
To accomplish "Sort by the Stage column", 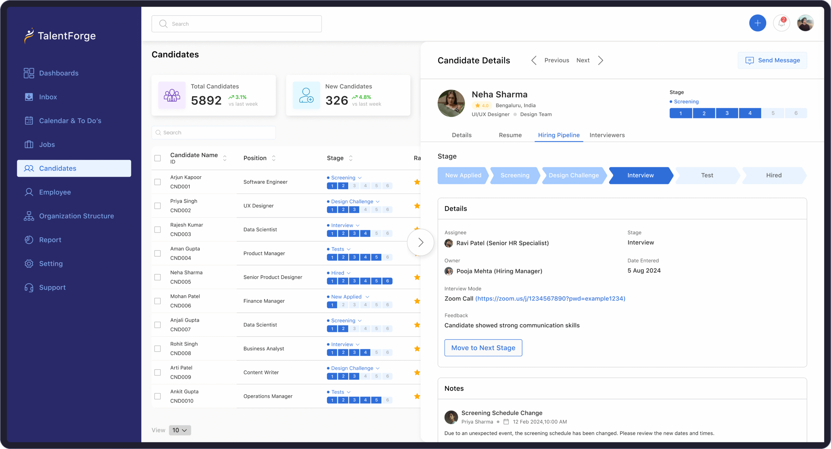I will click(x=351, y=158).
